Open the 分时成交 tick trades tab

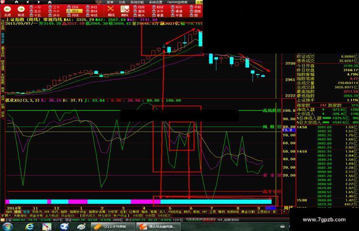pyautogui.click(x=164, y=216)
